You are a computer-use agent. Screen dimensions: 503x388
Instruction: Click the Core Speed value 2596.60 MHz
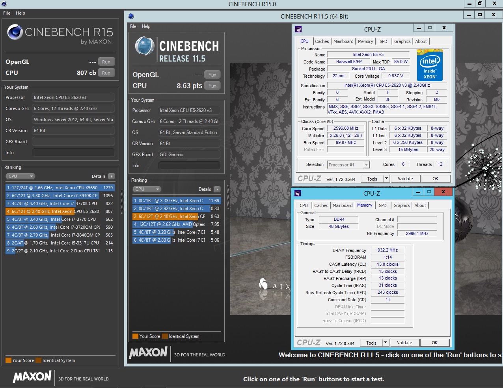(x=346, y=128)
